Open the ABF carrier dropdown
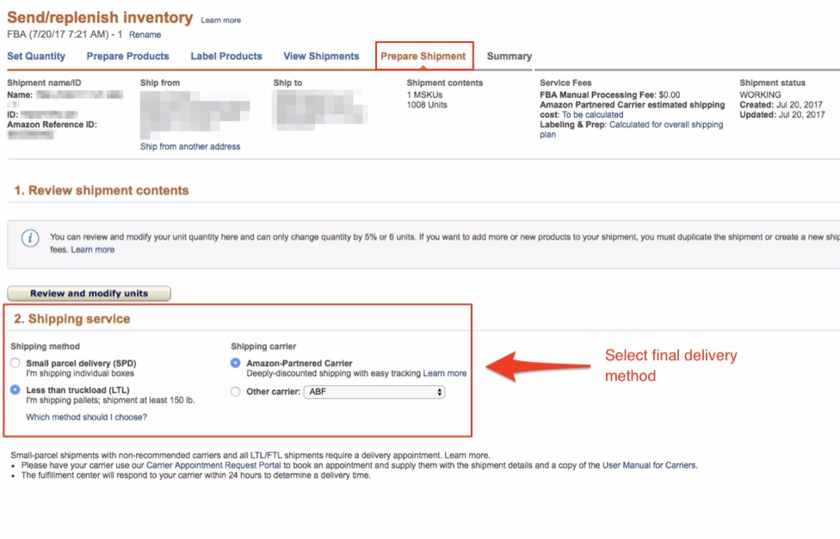The height and width of the screenshot is (539, 840). [374, 392]
